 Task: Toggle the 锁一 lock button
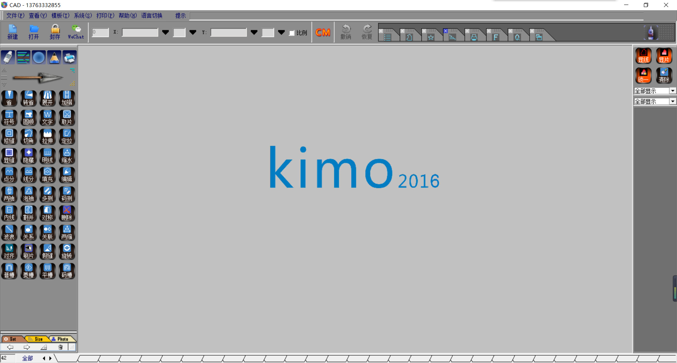[644, 75]
